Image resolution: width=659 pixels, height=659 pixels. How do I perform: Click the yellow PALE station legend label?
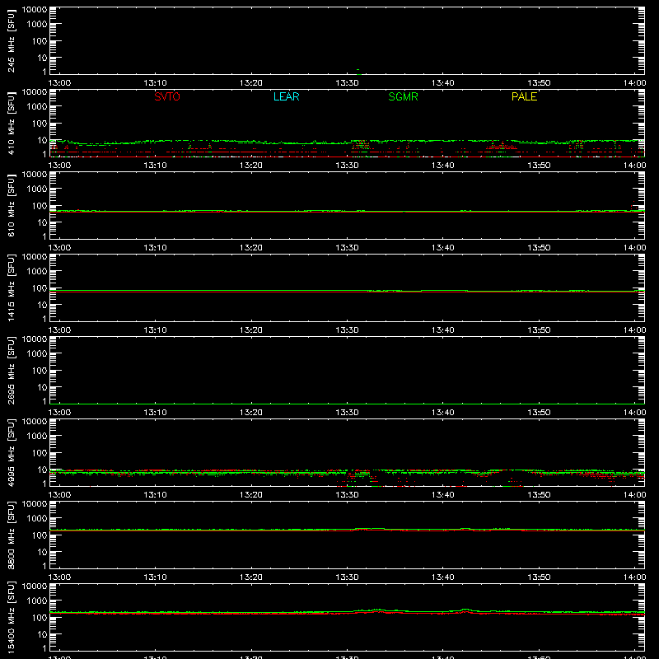[524, 96]
